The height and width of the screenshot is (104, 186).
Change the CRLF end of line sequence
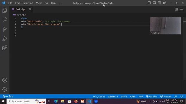pyautogui.click(x=133, y=96)
